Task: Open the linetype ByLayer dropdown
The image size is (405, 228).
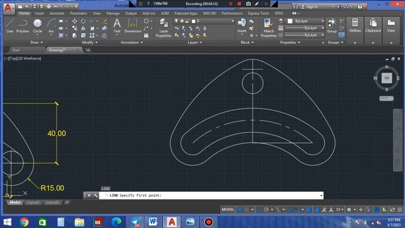Action: click(x=304, y=35)
